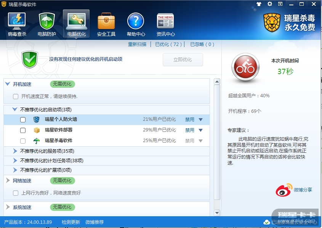This screenshot has height=228, width=322.
Task: Click the list's vertical scrollbar thumb
Action: (217, 142)
